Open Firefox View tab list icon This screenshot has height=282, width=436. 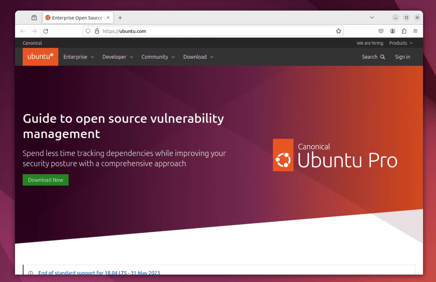[34, 18]
